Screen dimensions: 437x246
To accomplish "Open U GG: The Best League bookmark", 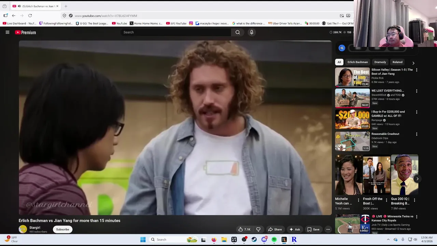I will (92, 24).
